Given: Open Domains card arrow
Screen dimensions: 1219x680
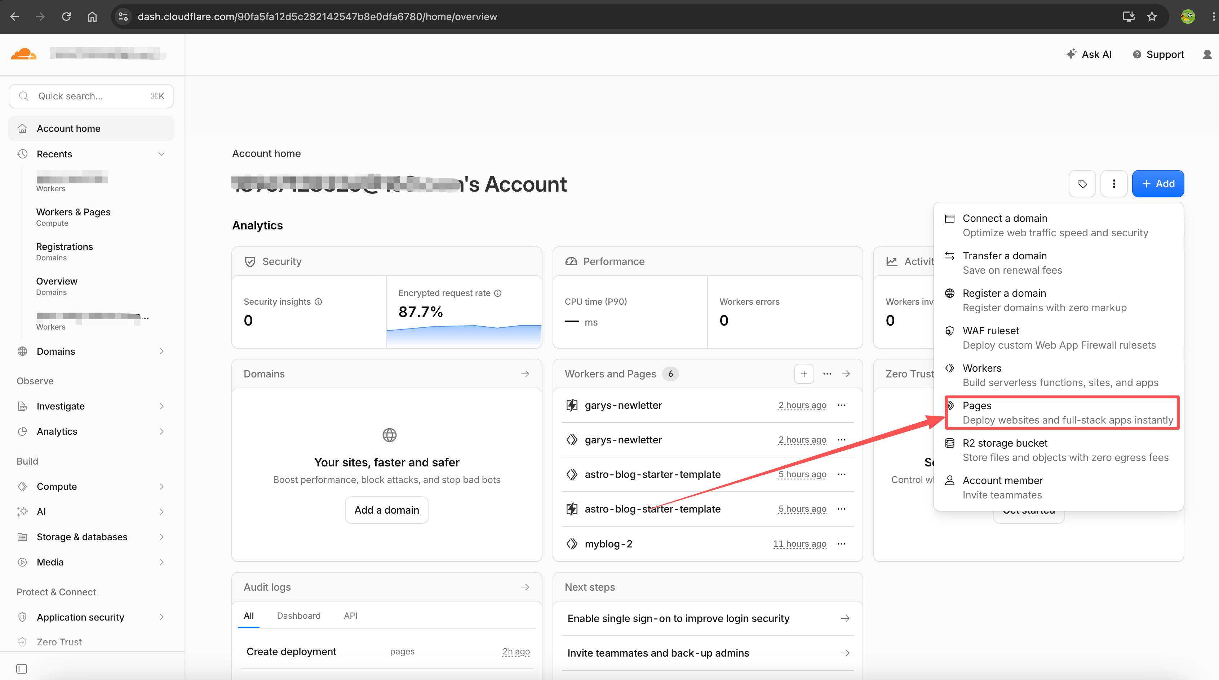Looking at the screenshot, I should [525, 373].
